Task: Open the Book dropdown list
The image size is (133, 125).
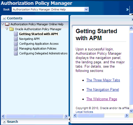Action: (86, 9)
